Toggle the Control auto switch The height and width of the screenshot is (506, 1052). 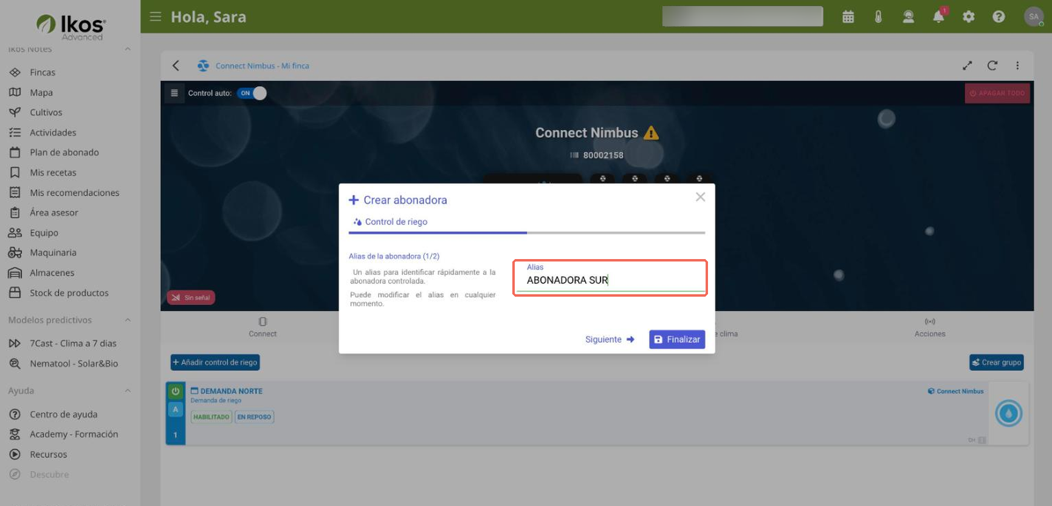(252, 93)
